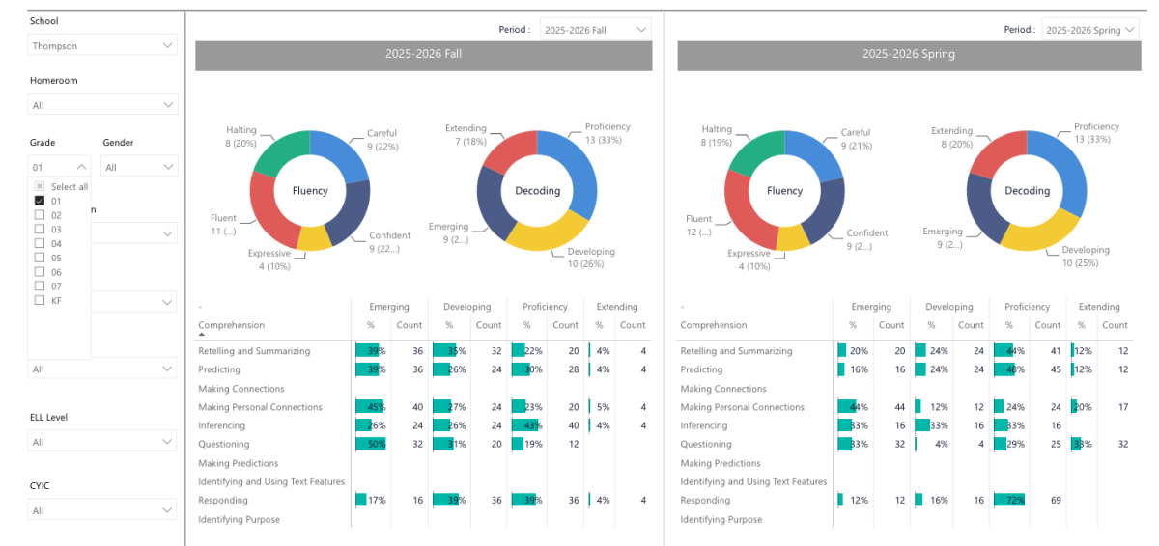Open the 2025-2026 Fall period dropdown

point(595,30)
